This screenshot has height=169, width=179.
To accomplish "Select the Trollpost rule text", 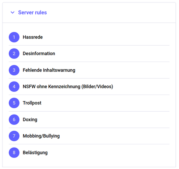I will (32, 103).
